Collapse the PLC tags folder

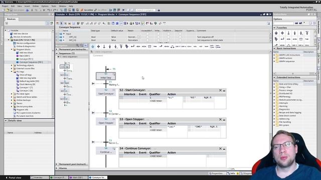[x=12, y=71]
